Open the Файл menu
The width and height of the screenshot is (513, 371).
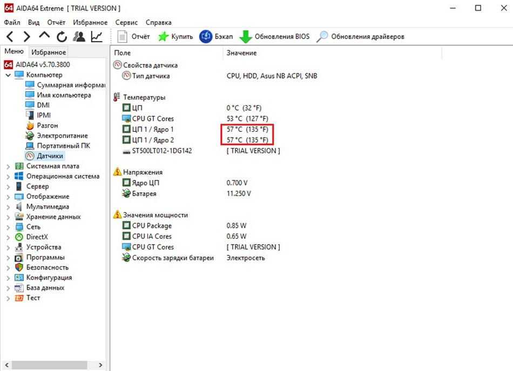point(12,22)
